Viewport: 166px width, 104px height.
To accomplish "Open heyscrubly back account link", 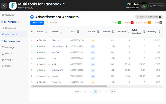I will tap(60, 46).
